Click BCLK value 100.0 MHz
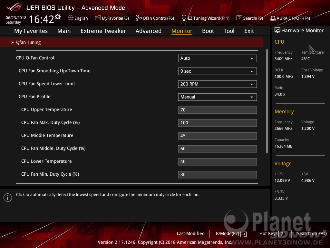Viewport: 330px width, 248px height. coord(284,76)
